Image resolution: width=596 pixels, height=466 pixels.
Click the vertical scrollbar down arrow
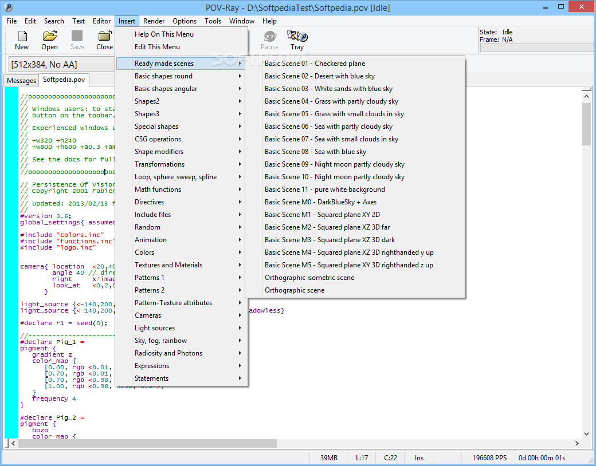(586, 434)
